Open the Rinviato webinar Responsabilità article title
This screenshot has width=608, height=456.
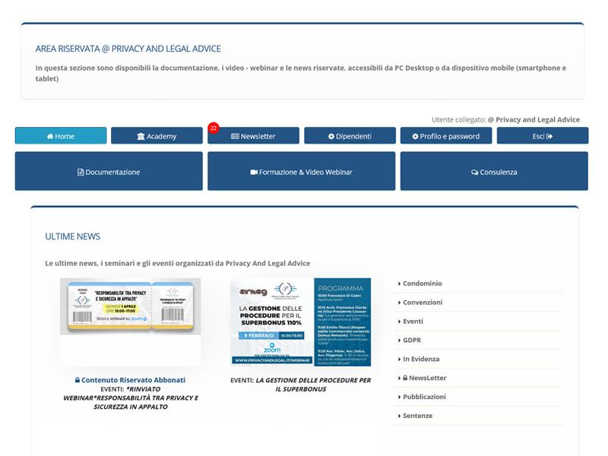click(x=131, y=397)
